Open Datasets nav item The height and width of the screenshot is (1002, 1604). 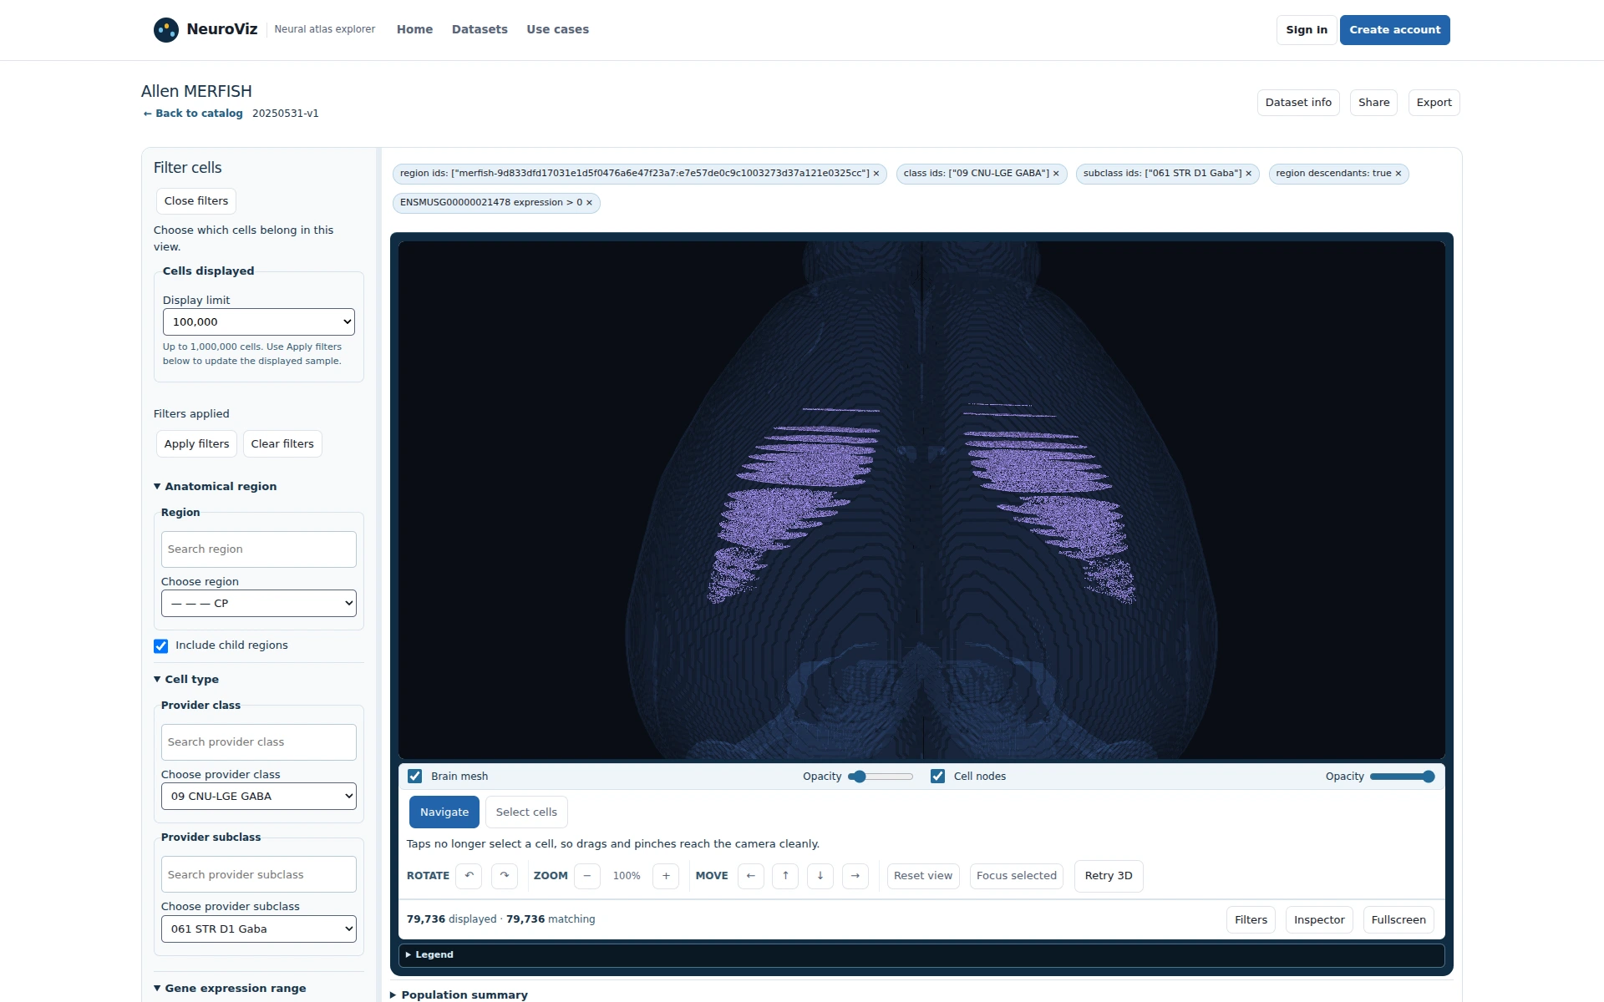pos(480,30)
